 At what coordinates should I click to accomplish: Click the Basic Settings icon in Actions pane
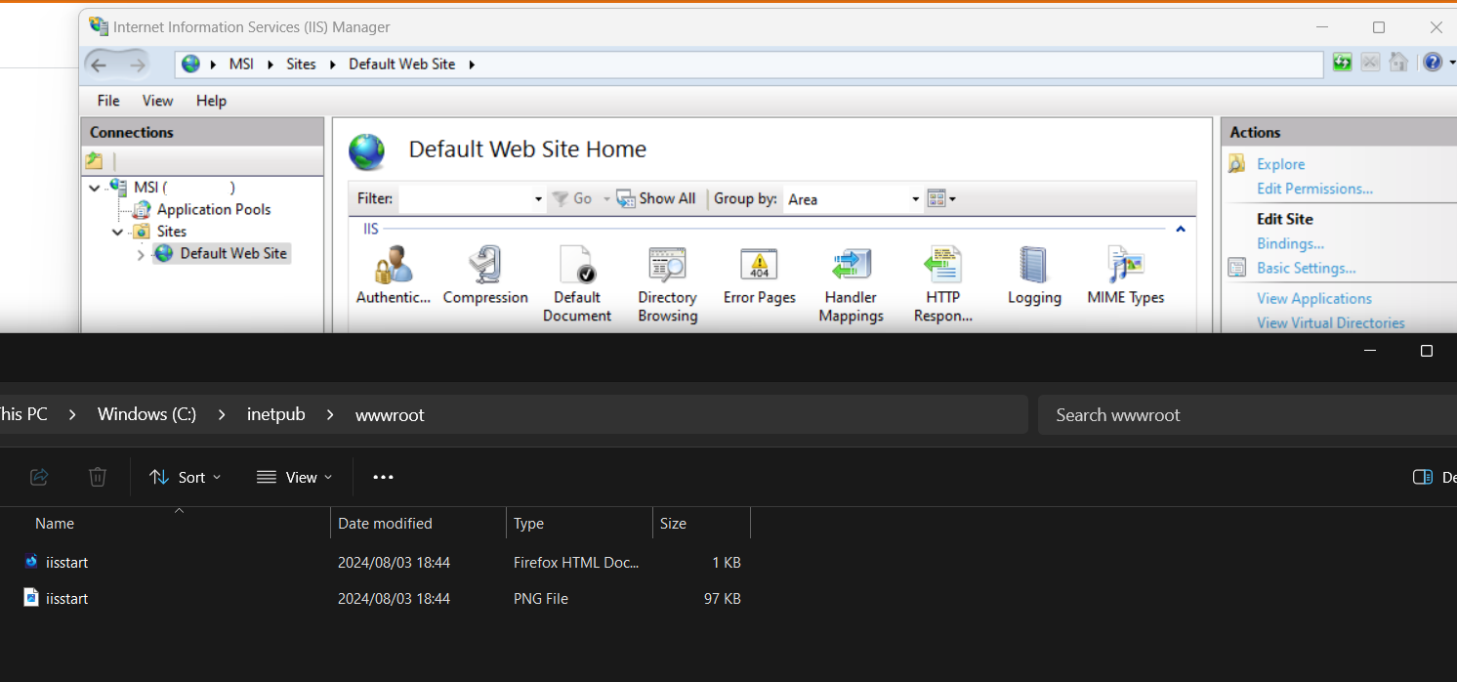coord(1237,268)
